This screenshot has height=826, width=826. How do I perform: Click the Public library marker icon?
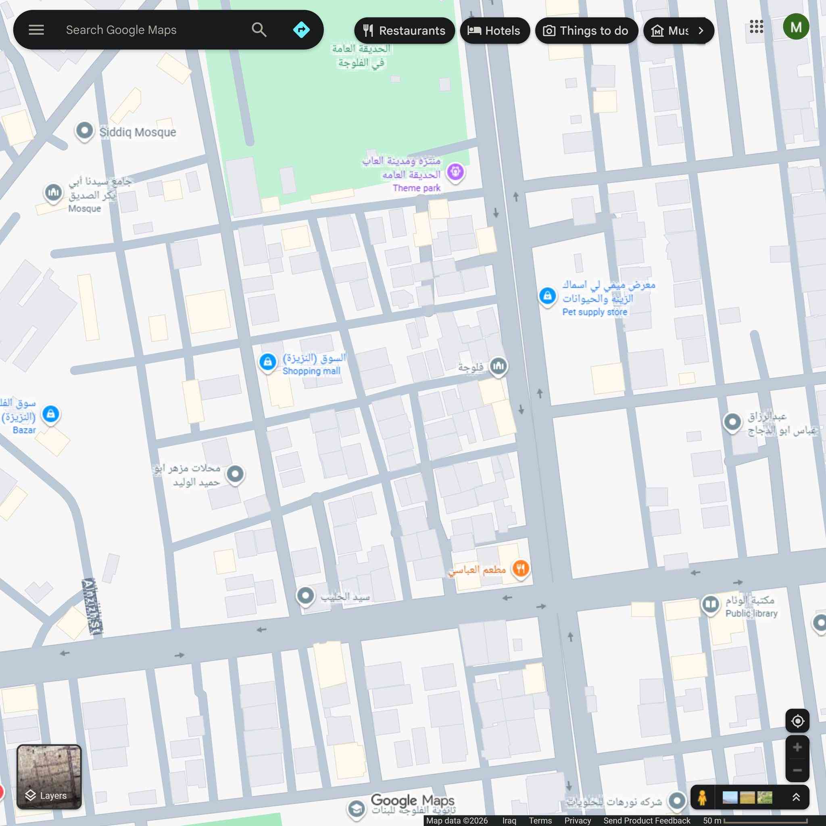point(711,604)
